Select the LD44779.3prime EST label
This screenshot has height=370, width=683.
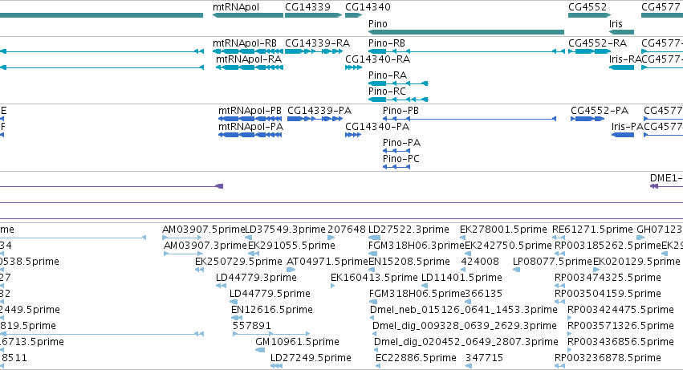tap(256, 278)
